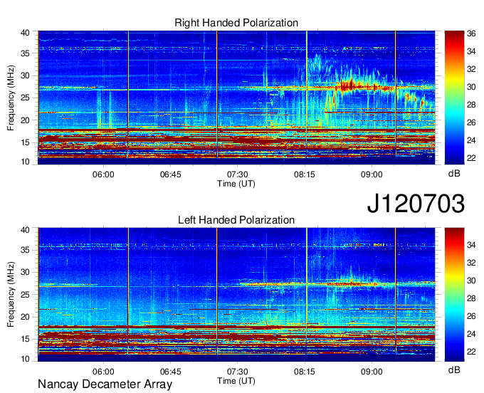Click the 35 MHz frequency tick of the Right Handed plot
Viewport: 484px width, 393px height.
25,53
